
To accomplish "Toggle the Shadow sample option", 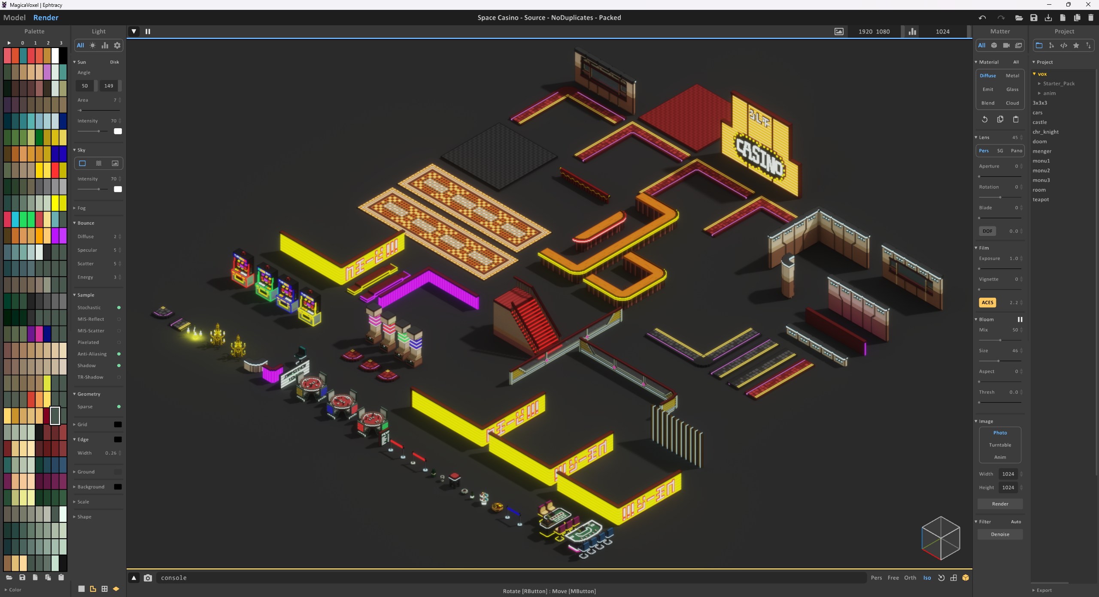I will (x=119, y=365).
